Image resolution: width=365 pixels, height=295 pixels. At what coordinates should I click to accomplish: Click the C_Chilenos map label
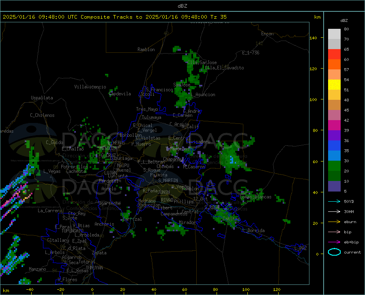(42, 115)
